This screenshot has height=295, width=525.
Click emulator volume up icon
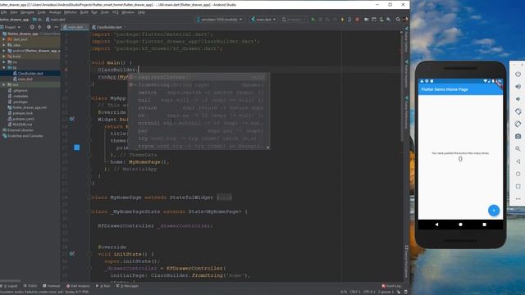[x=518, y=87]
